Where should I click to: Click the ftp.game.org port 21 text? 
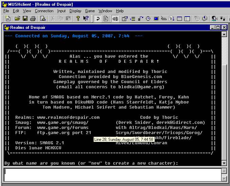coord(64,133)
